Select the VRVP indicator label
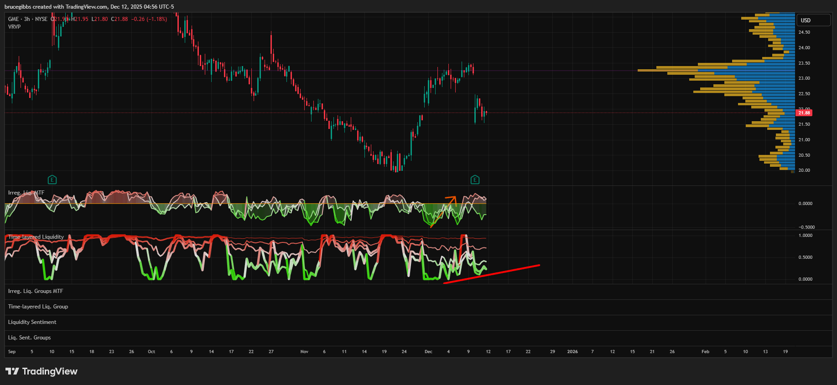Screen dimensions: 837x385 pyautogui.click(x=14, y=27)
